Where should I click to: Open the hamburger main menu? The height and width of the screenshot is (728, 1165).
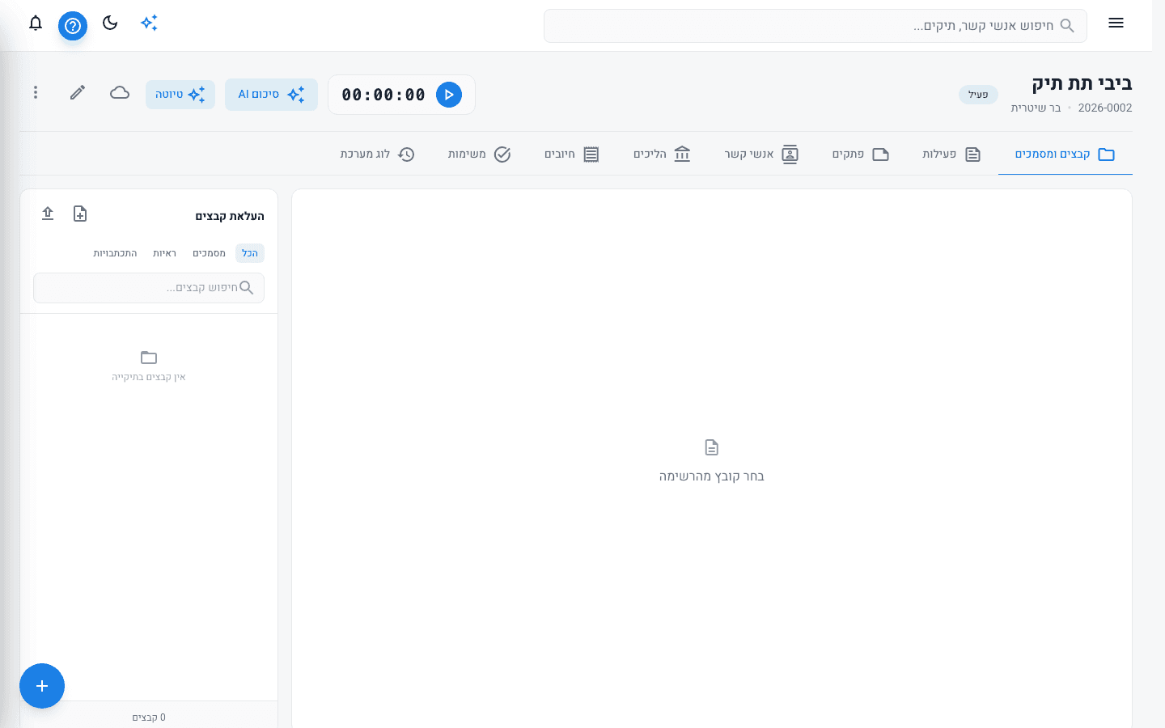coord(1116,23)
